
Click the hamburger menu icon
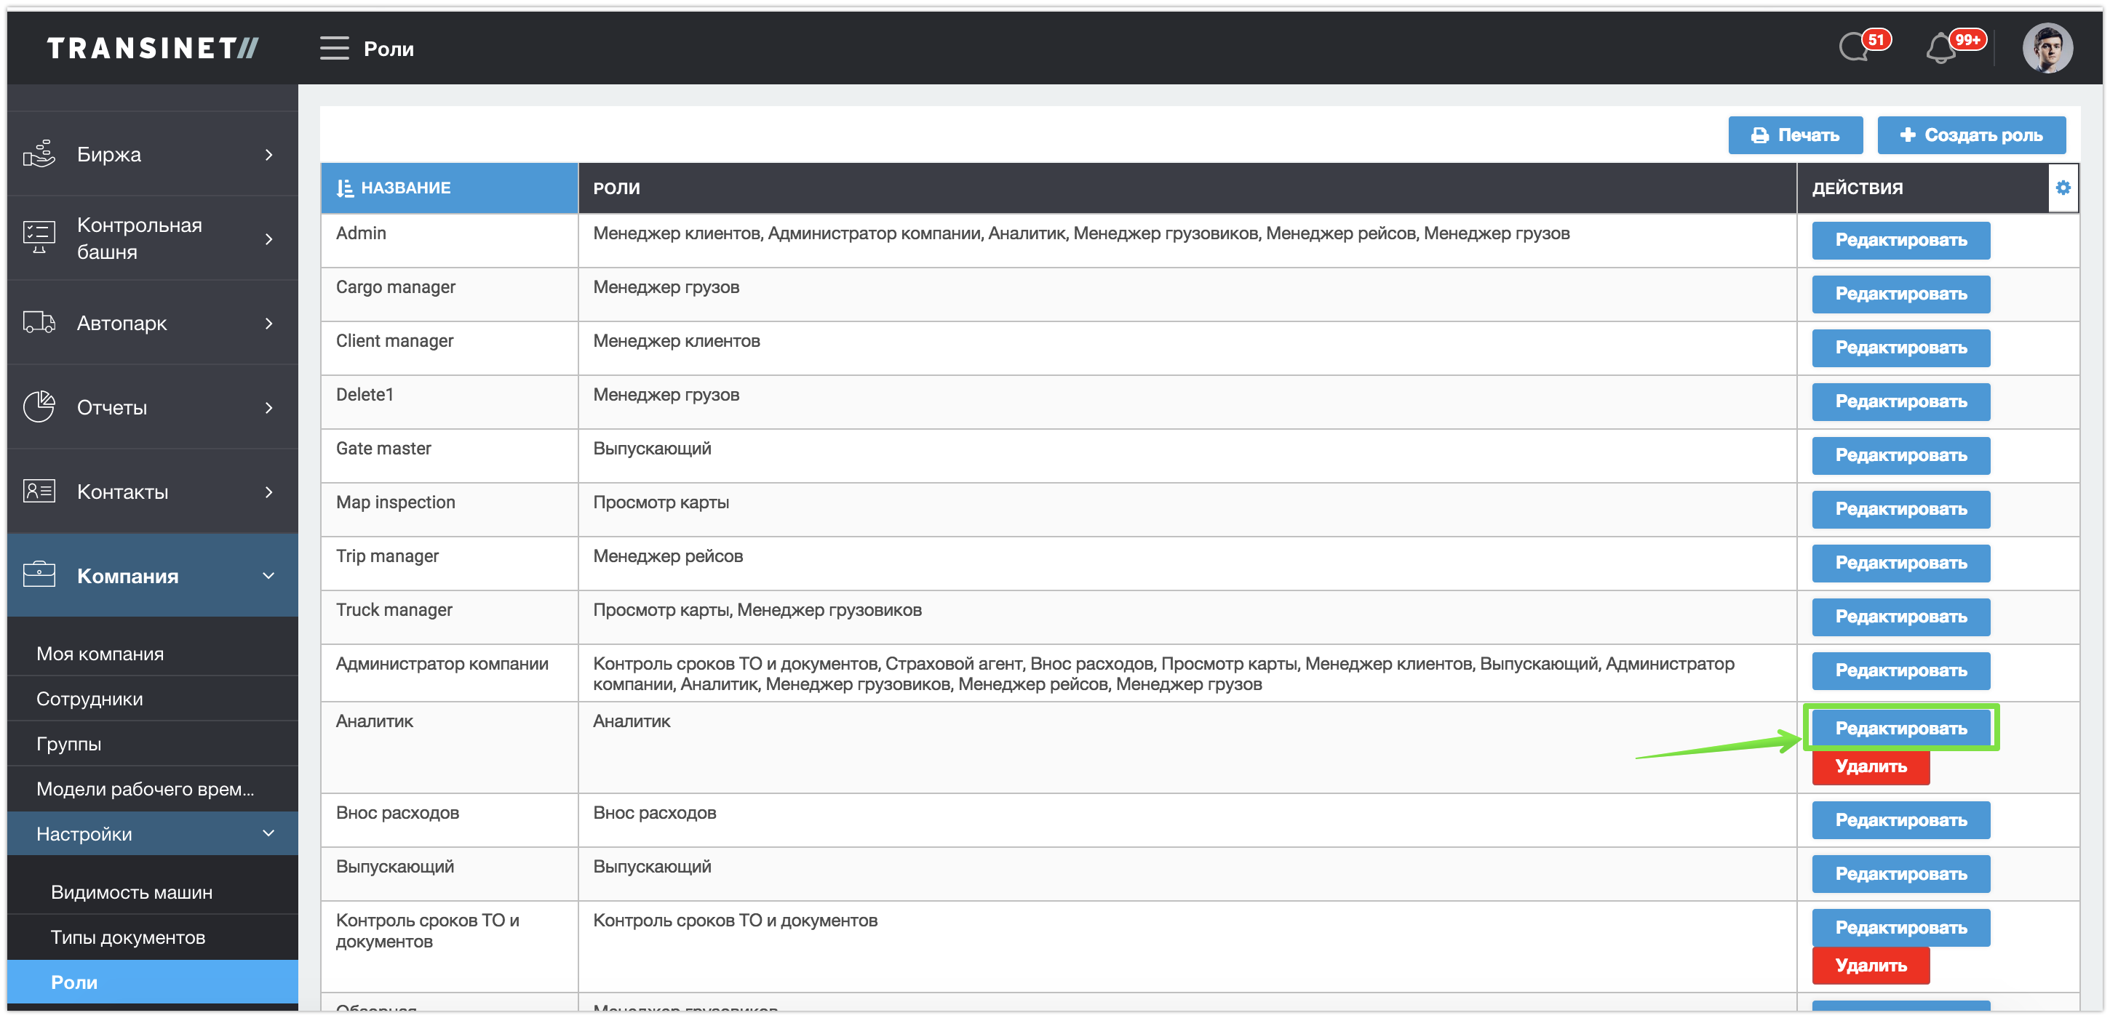pos(333,48)
